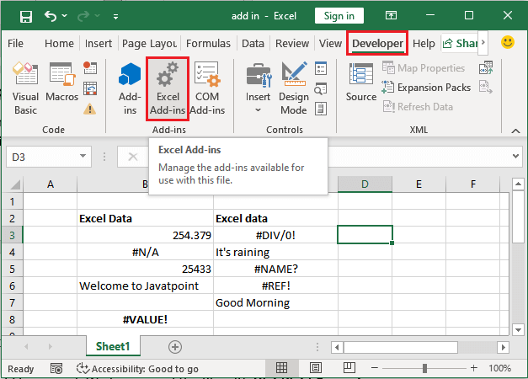Screen dimensions: 528x379
Task: Open the Ribbon Display Options icon
Action: pos(391,15)
